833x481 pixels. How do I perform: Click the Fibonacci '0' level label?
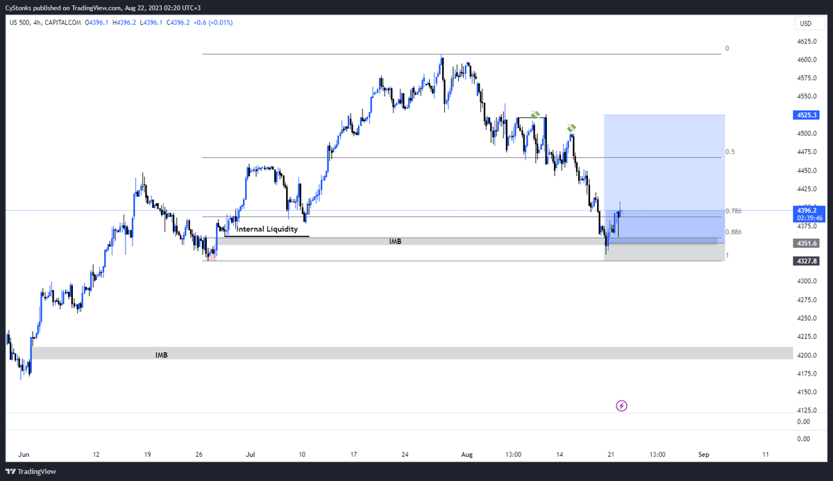pos(727,49)
